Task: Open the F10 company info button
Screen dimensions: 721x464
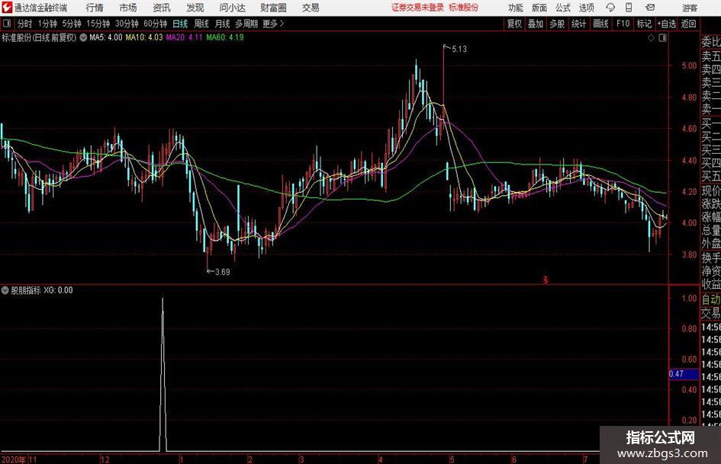Action: click(x=623, y=24)
